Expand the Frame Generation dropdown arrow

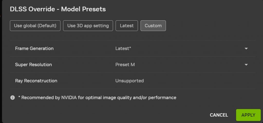pos(246,49)
